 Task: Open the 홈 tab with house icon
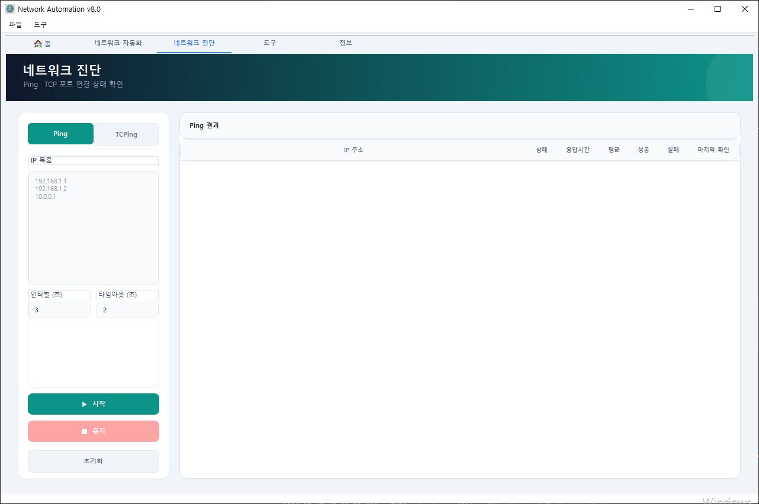point(43,43)
